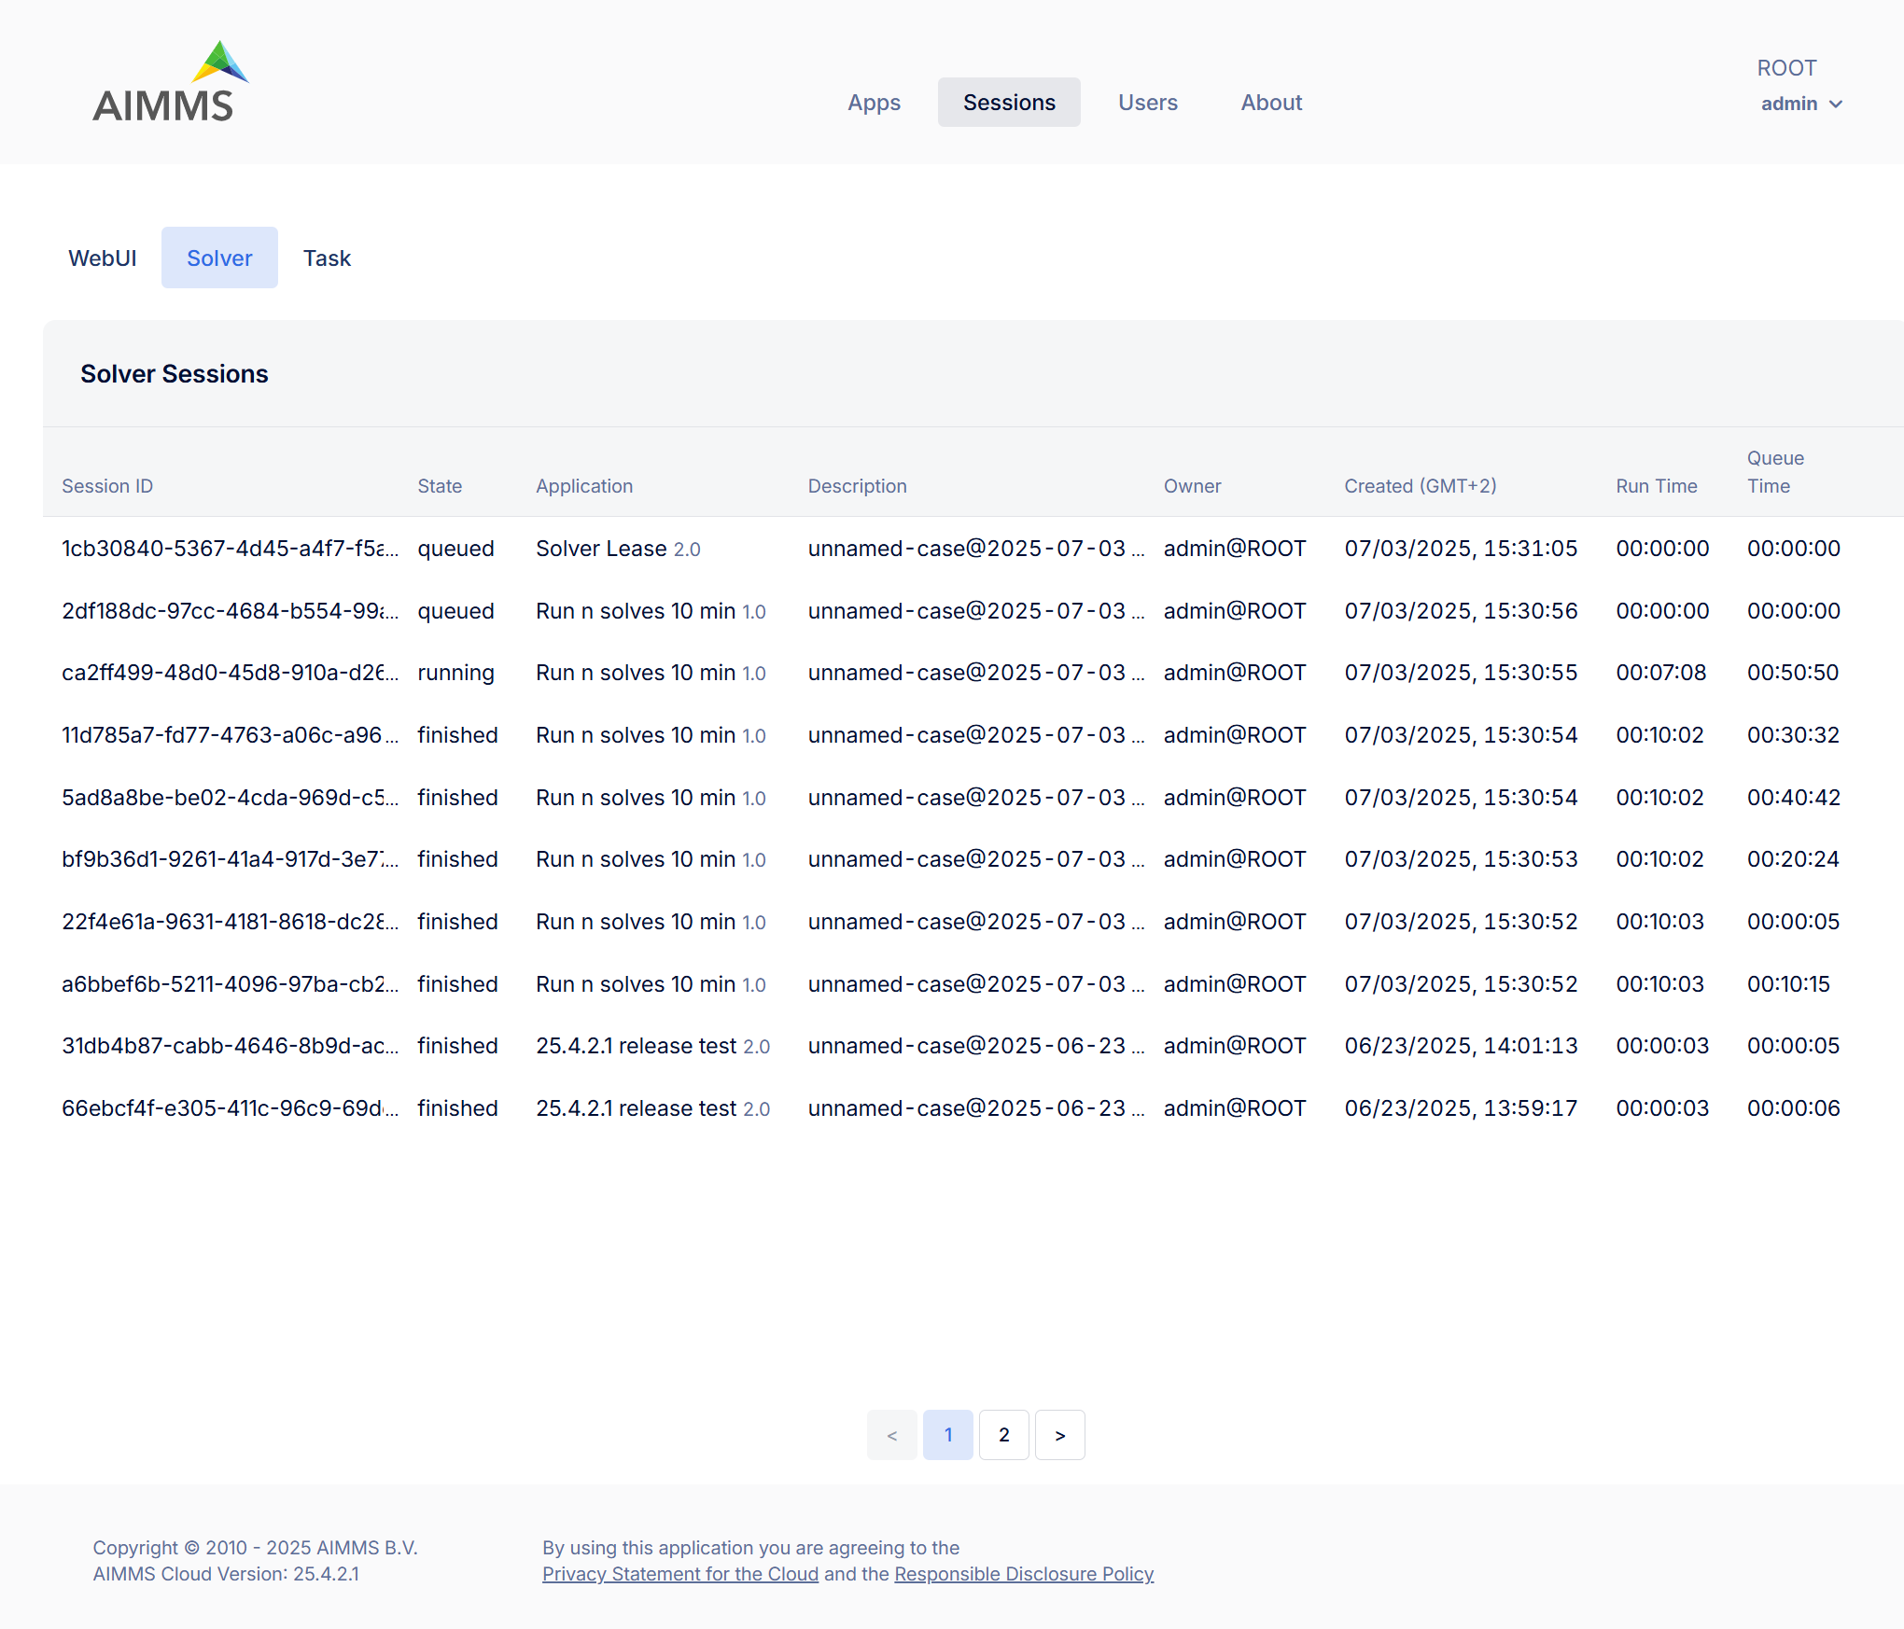
Task: Open session 22f4e61a-9631-4181-8618
Action: pyautogui.click(x=230, y=922)
